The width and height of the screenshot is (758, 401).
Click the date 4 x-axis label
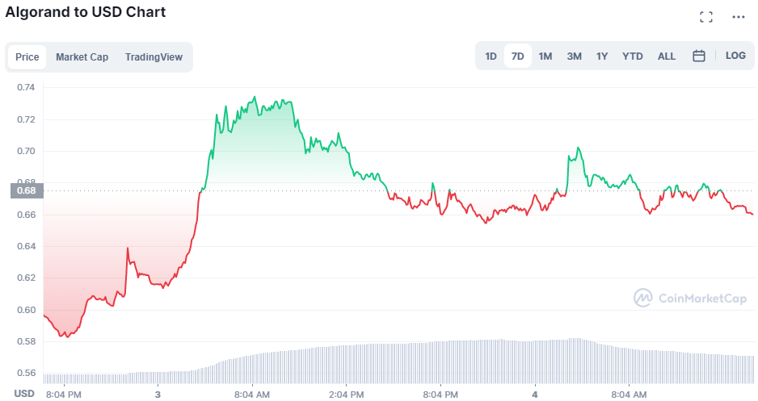coord(535,395)
